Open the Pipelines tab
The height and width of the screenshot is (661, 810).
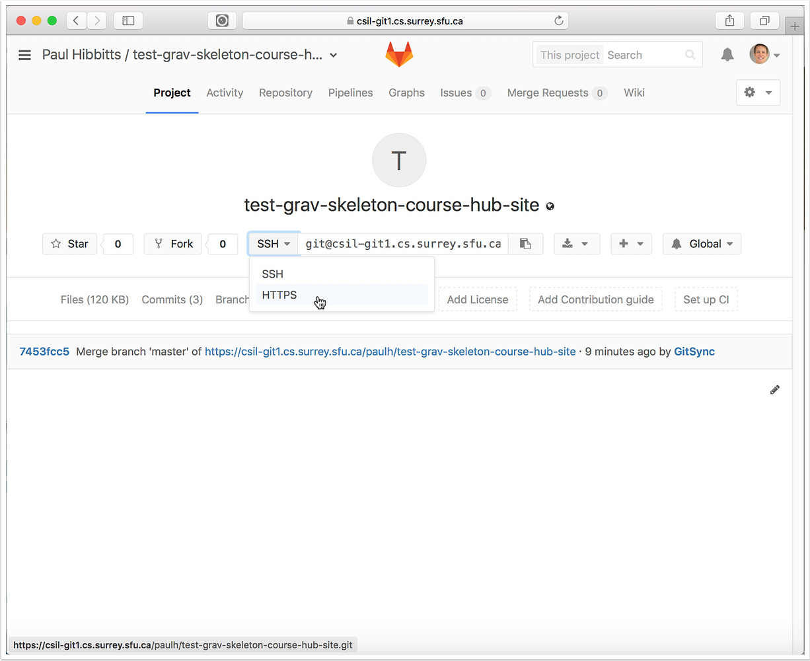(350, 93)
